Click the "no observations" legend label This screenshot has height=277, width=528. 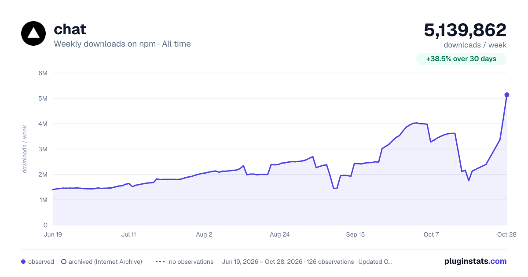pos(191,262)
